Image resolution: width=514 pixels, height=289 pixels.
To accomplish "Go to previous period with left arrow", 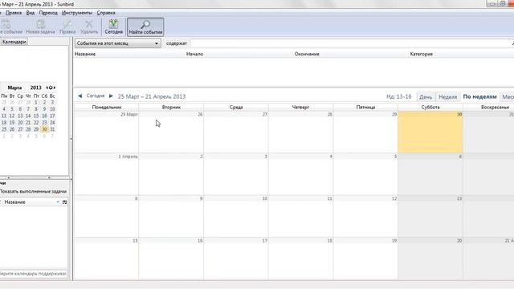I will (80, 96).
